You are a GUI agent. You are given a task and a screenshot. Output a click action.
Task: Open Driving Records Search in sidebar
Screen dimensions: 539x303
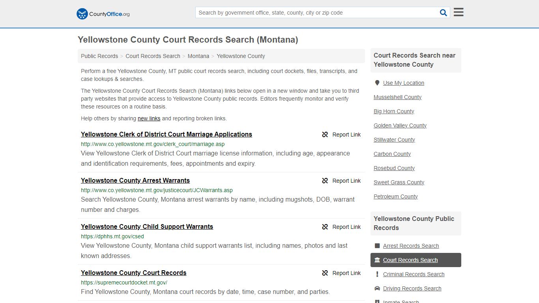(412, 288)
